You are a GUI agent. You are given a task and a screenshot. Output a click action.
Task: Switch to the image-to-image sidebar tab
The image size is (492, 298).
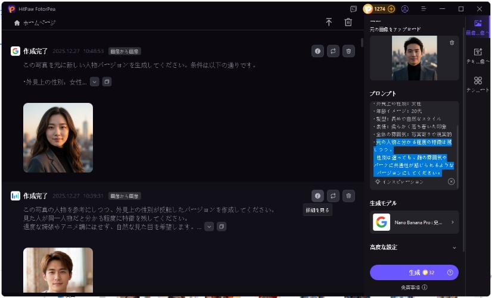(x=478, y=27)
